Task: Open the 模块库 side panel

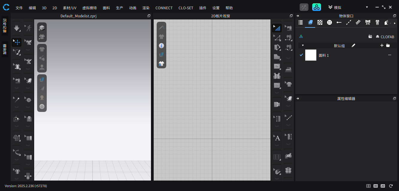Action: pos(5,49)
